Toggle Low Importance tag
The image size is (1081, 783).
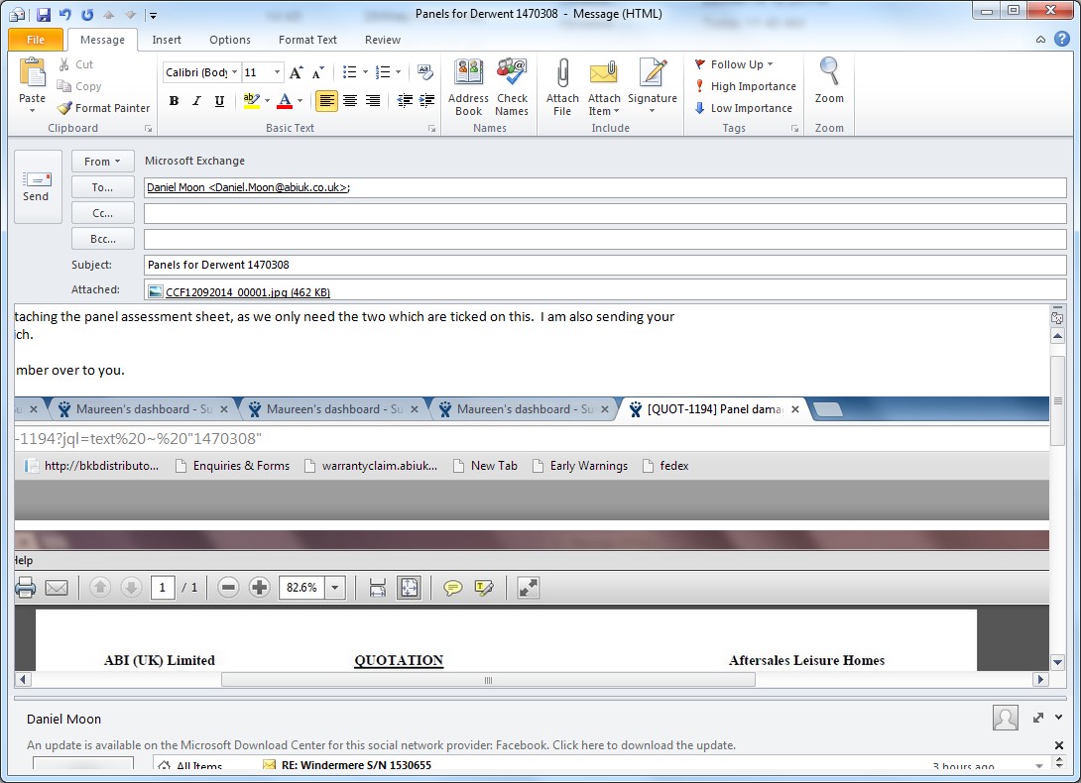[x=743, y=108]
